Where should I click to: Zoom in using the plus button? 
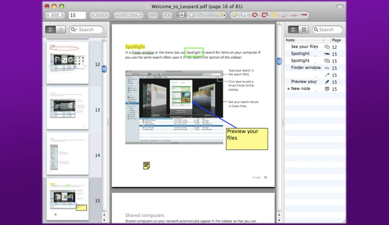pyautogui.click(x=139, y=15)
